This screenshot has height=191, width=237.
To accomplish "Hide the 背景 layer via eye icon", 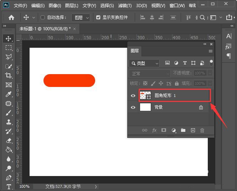I will coord(133,107).
